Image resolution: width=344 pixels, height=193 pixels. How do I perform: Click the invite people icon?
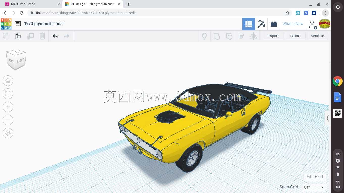[313, 25]
